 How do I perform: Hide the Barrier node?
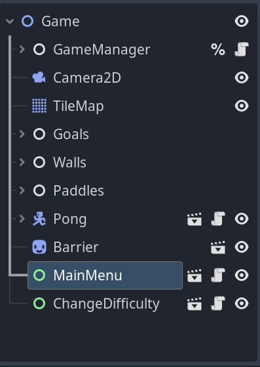(242, 247)
